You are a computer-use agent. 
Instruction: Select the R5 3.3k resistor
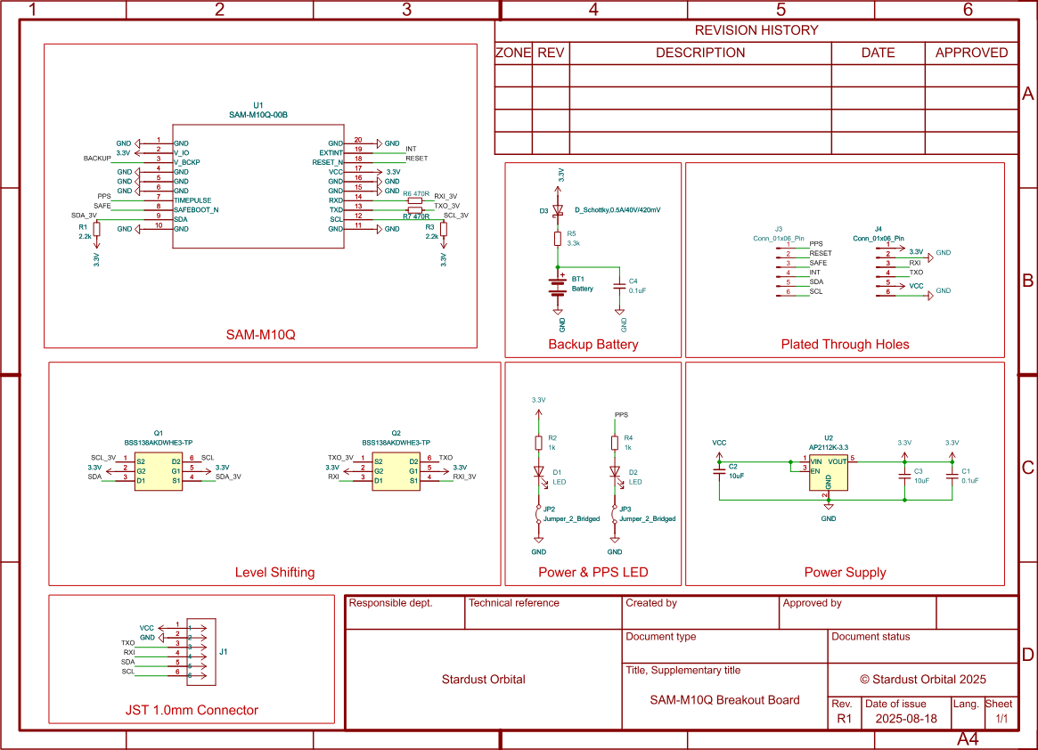tap(559, 239)
